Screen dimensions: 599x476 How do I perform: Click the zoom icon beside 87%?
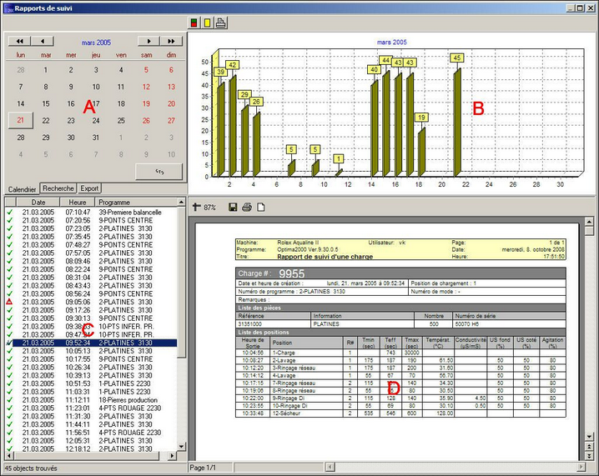[196, 208]
